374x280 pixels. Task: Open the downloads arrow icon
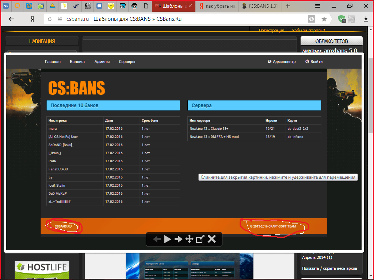(x=366, y=19)
